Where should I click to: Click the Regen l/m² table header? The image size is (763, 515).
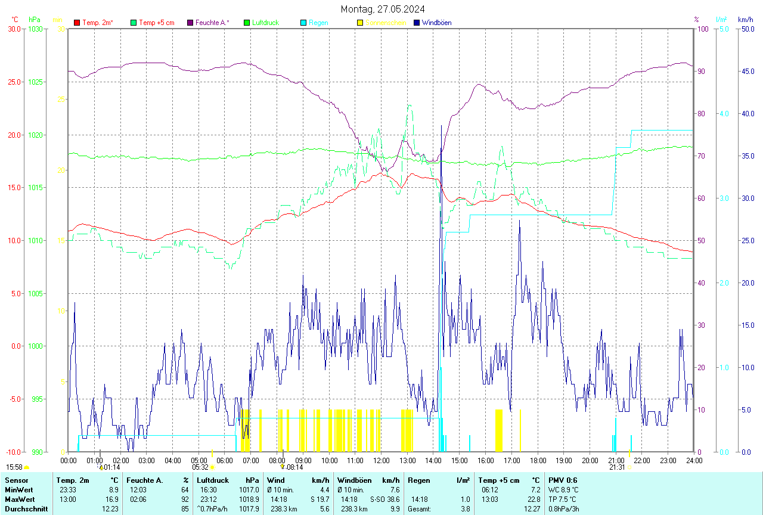click(x=439, y=480)
